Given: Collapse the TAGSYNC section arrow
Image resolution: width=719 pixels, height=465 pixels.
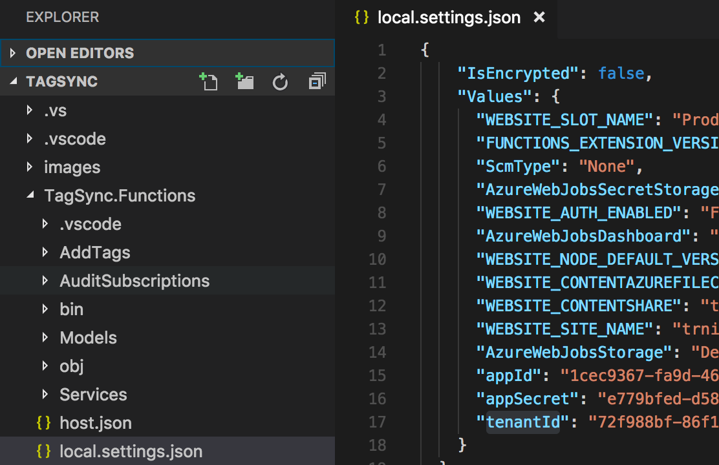Looking at the screenshot, I should click(x=14, y=81).
